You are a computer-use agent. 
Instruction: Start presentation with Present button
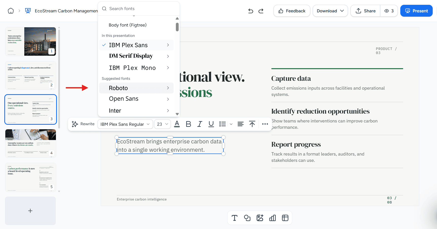coord(417,11)
